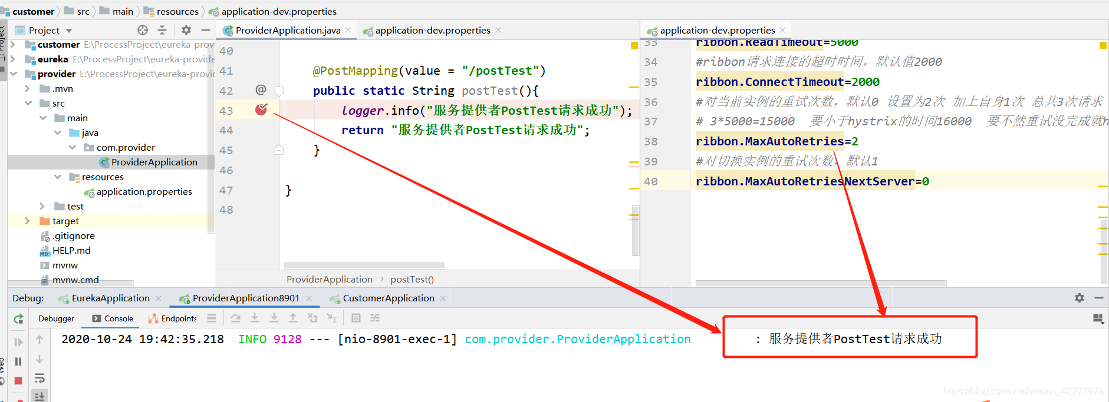Restore the debug layout
This screenshot has height=402, width=1109.
click(x=1098, y=318)
